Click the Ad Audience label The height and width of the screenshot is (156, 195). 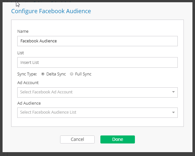29,103
